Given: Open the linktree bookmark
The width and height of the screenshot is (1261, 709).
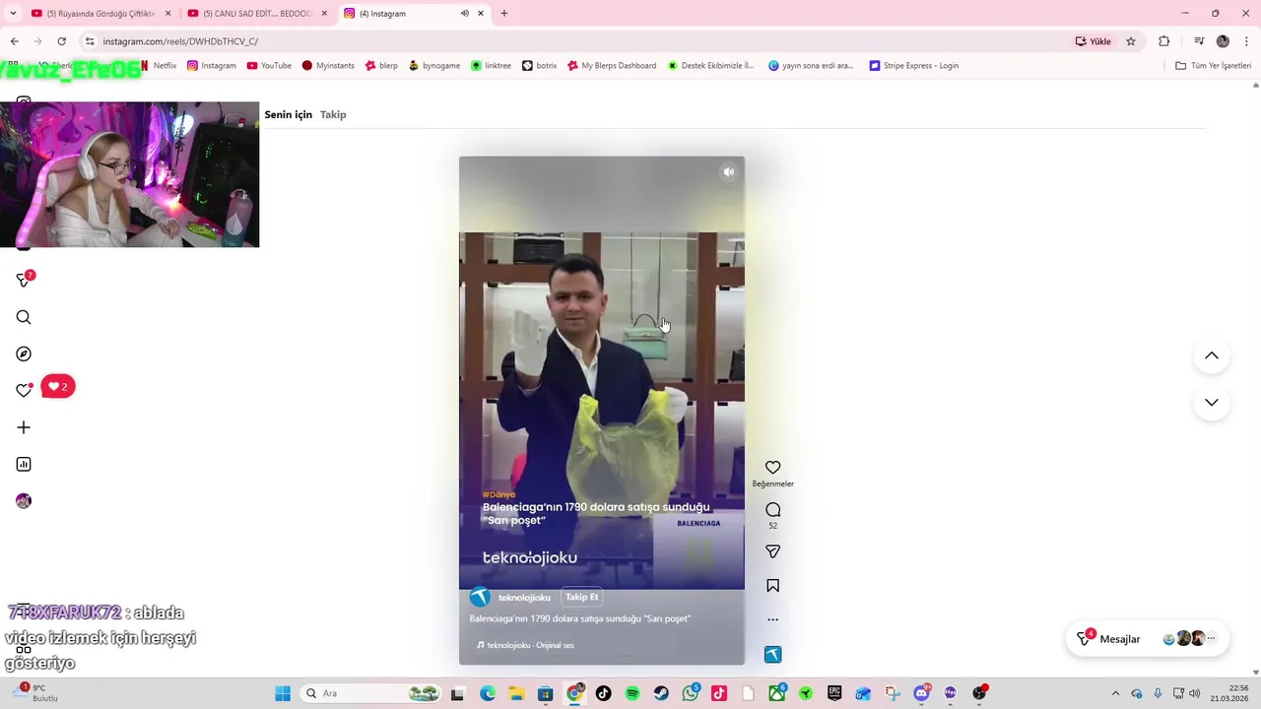Looking at the screenshot, I should (x=491, y=66).
